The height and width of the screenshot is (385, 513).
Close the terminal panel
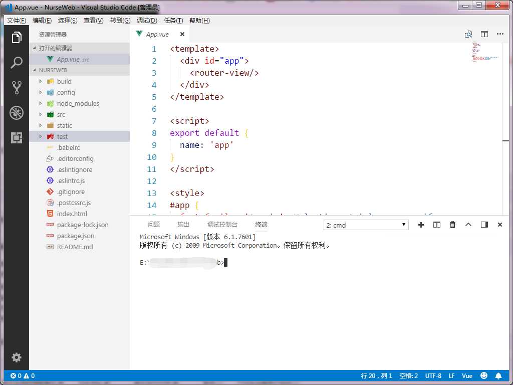[x=500, y=225]
